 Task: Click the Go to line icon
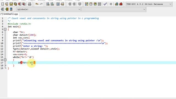click(x=62, y=4)
